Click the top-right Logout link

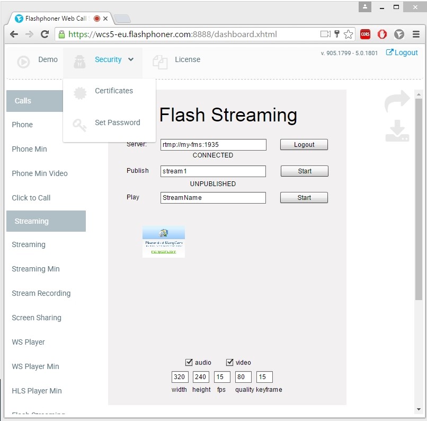click(402, 52)
